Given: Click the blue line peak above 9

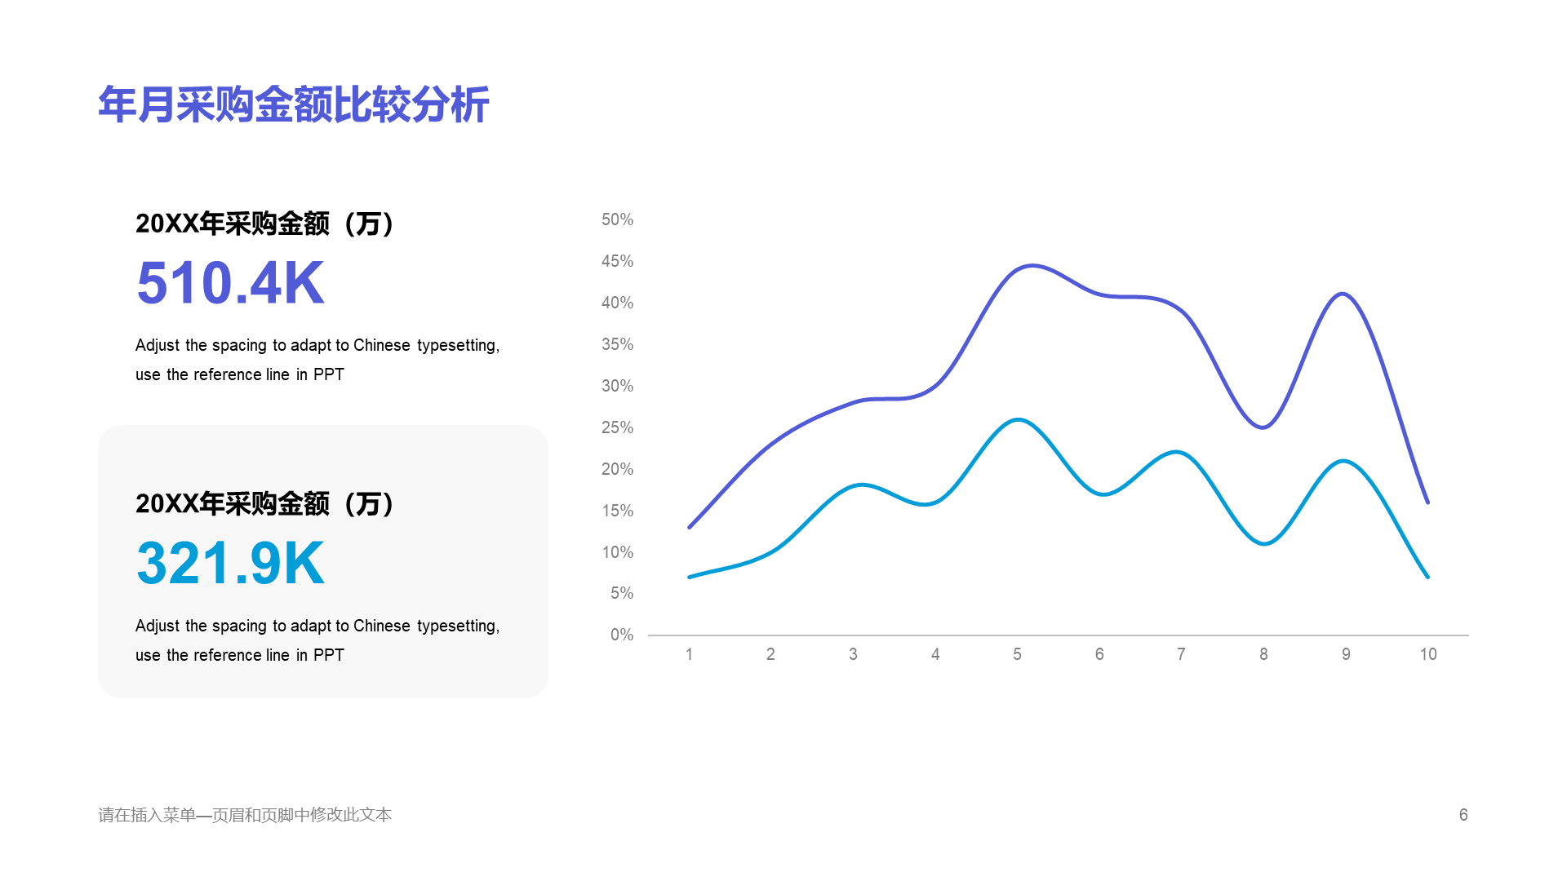Looking at the screenshot, I should click(1343, 462).
